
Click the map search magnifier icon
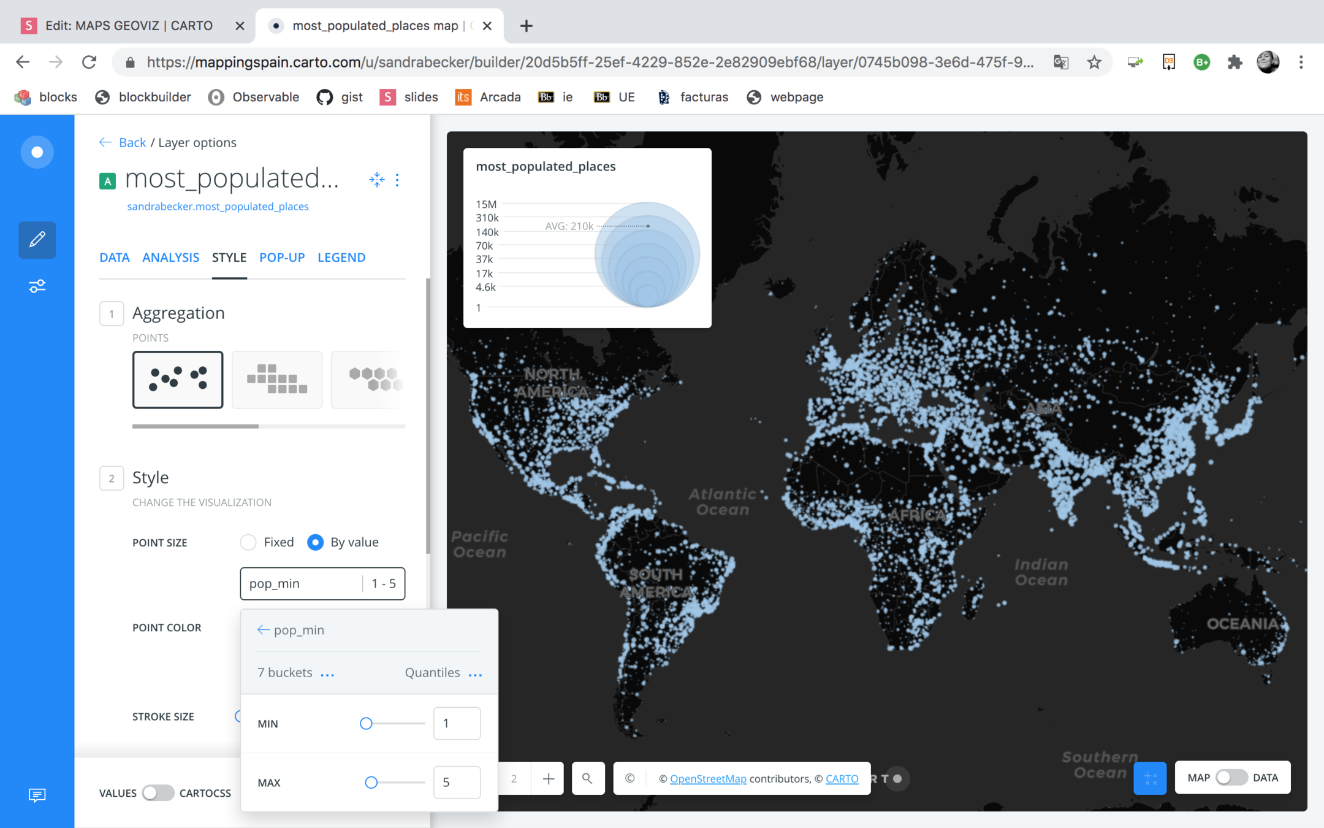tap(587, 778)
